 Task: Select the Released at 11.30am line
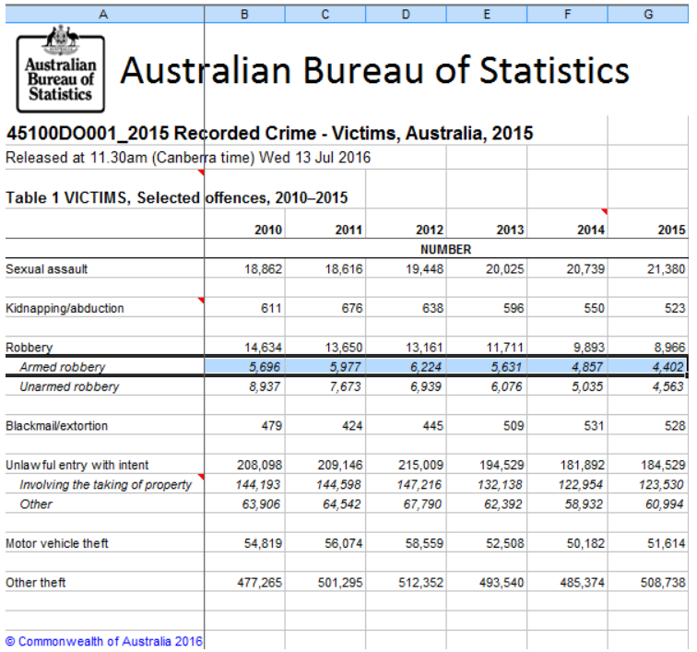pyautogui.click(x=188, y=158)
